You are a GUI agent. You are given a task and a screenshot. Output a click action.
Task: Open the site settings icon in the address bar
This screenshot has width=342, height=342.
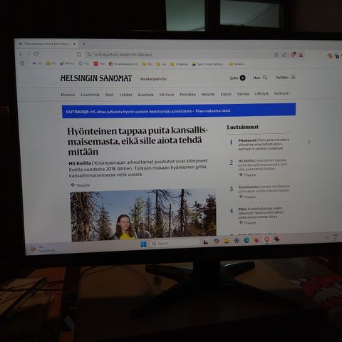(x=89, y=55)
